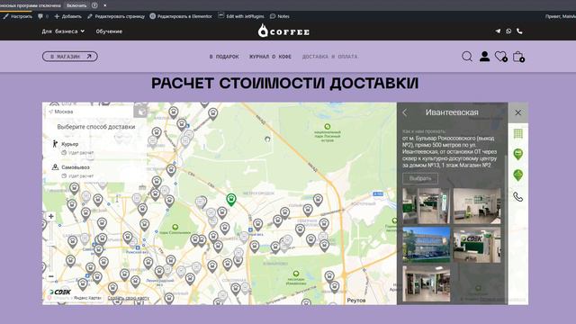Click the pencil Настроить icon in admin bar

[x=5, y=16]
